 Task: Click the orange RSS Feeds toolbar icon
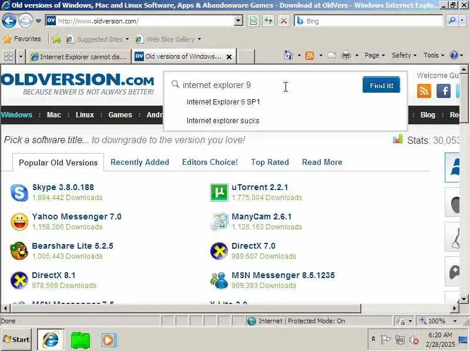pos(310,55)
